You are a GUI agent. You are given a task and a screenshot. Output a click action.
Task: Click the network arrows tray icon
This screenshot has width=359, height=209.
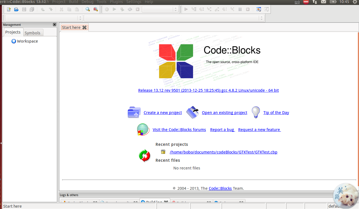click(315, 2)
